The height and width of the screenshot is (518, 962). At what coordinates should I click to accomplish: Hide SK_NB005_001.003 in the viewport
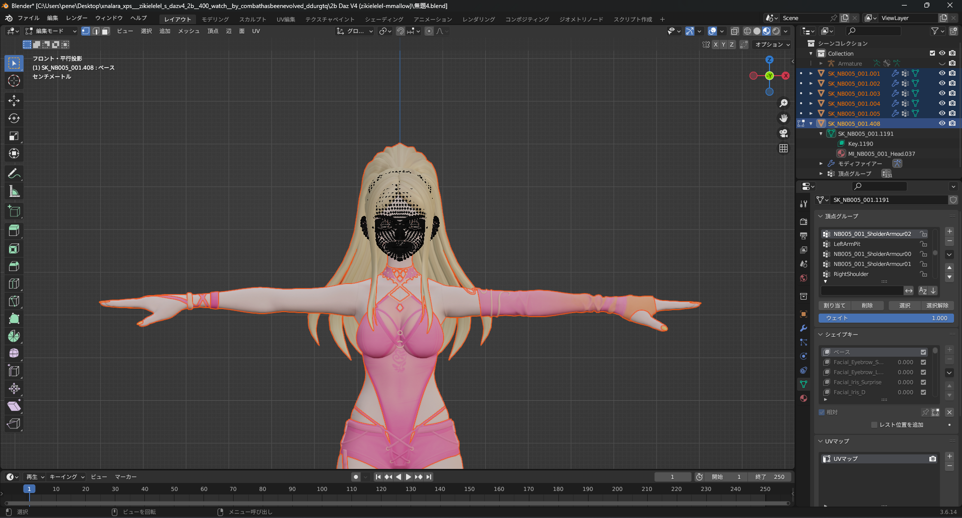[x=942, y=93]
